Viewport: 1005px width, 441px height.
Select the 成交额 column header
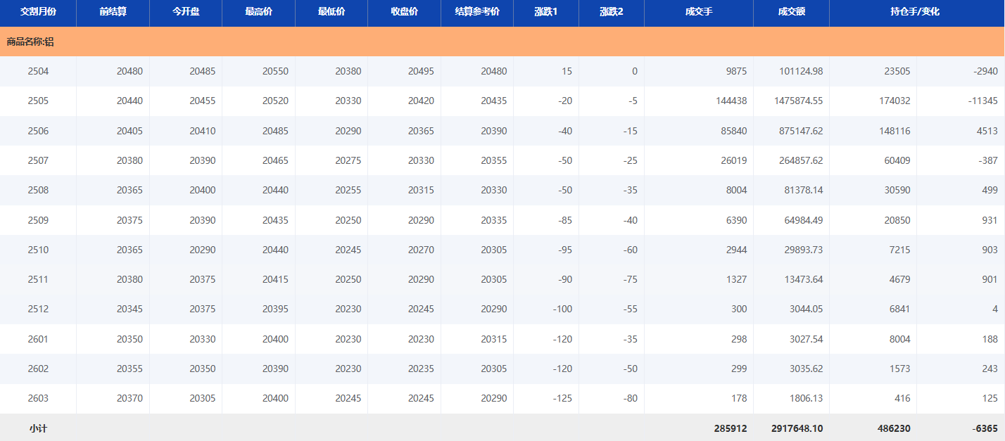(791, 13)
